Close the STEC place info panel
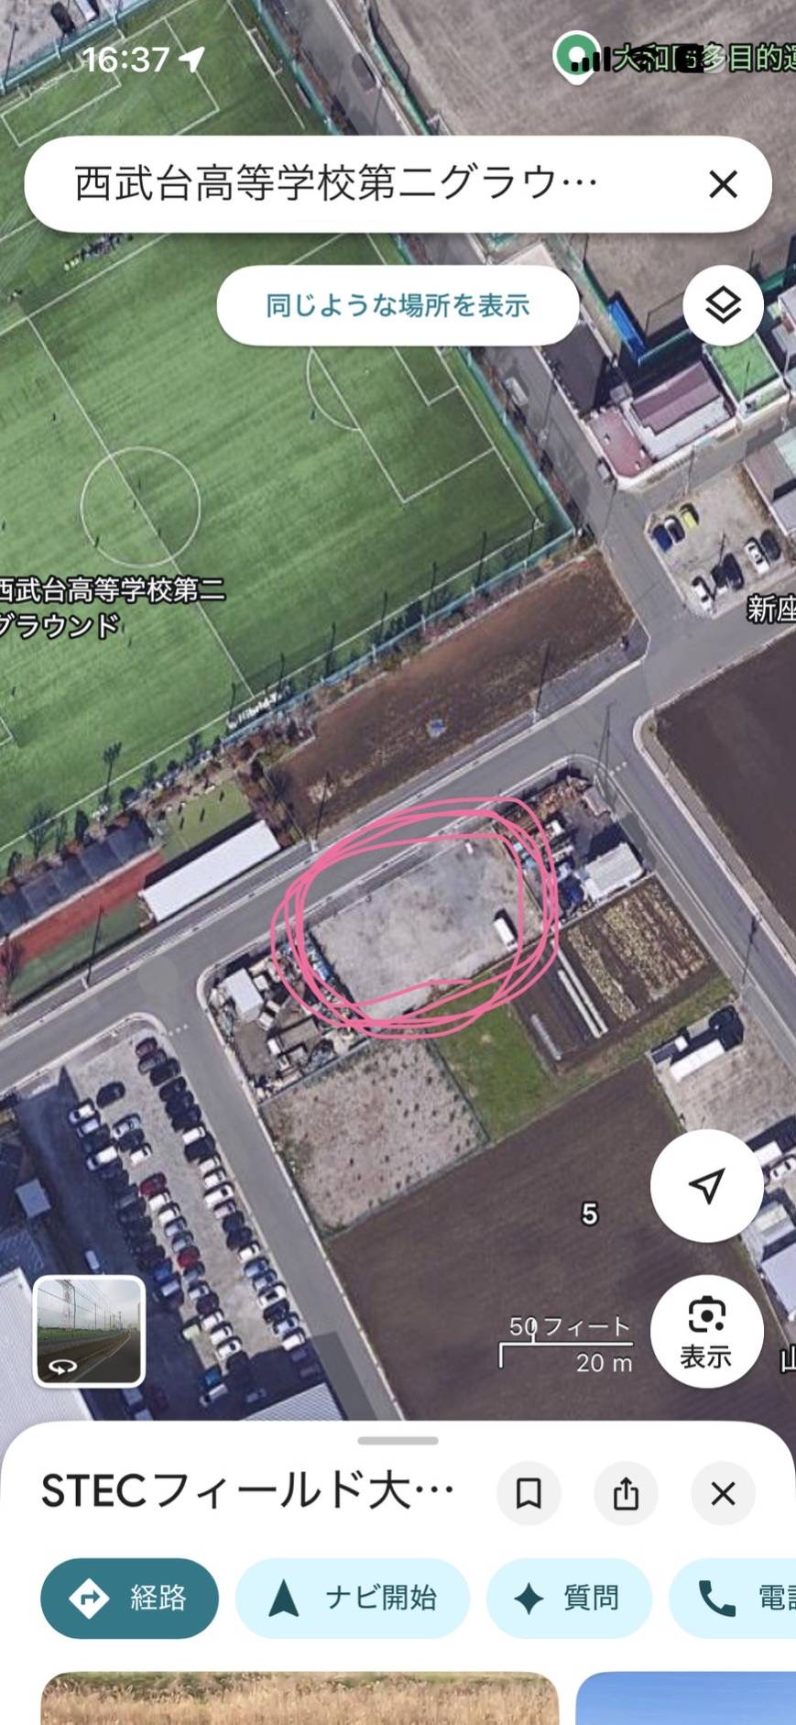 tap(723, 1493)
